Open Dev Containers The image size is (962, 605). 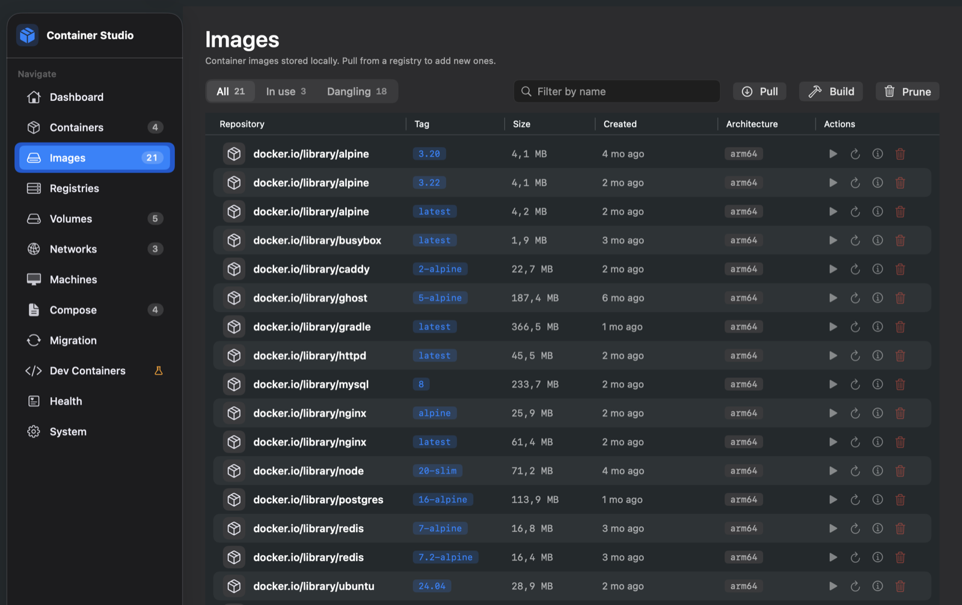coord(94,371)
